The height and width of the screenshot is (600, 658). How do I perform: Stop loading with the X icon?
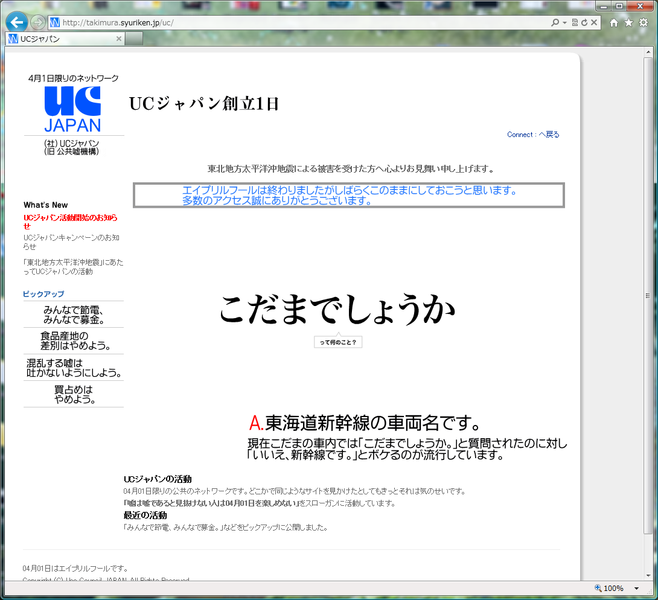tap(594, 23)
